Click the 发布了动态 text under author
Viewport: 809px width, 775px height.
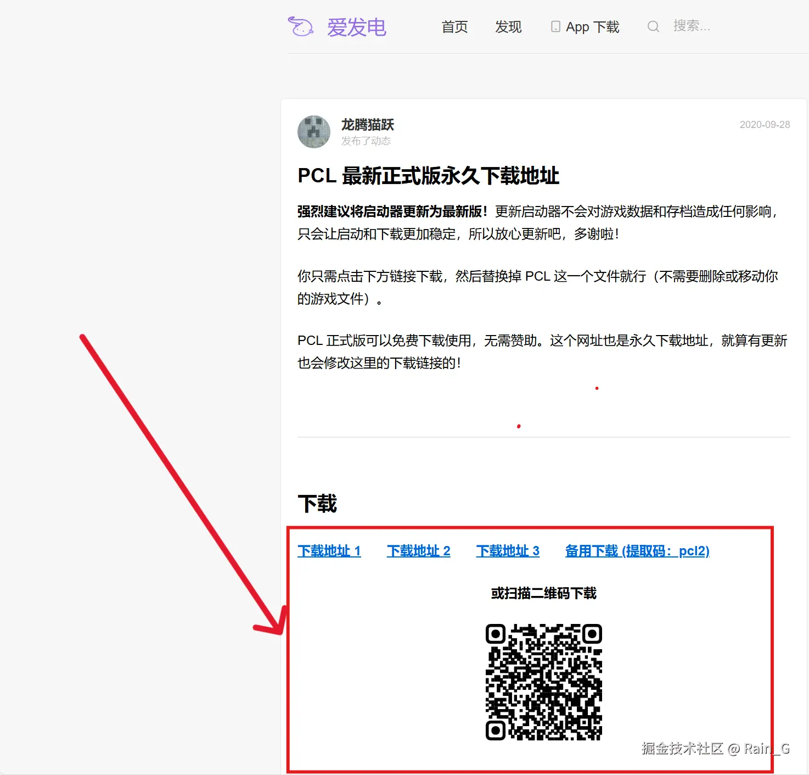(x=366, y=141)
